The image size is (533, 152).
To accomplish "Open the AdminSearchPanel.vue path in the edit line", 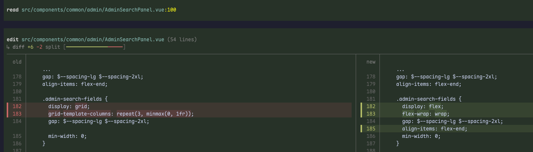I will pyautogui.click(x=93, y=39).
